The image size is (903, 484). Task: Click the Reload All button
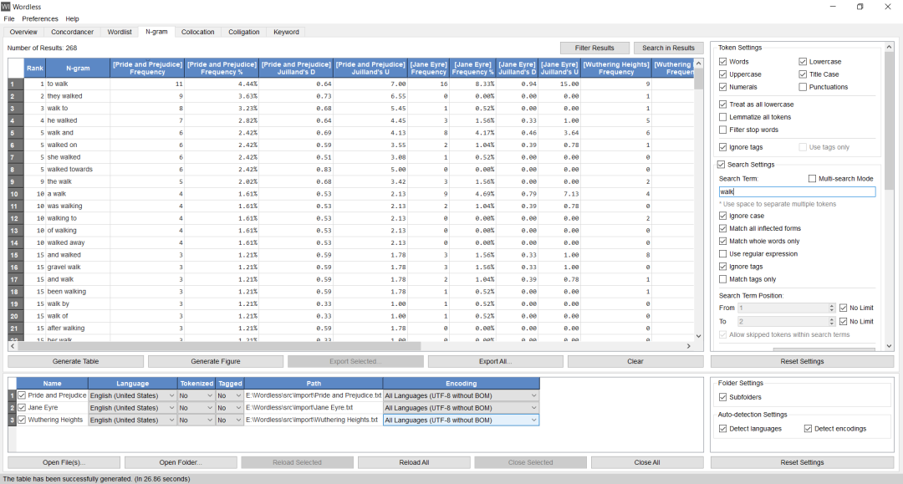click(x=414, y=463)
